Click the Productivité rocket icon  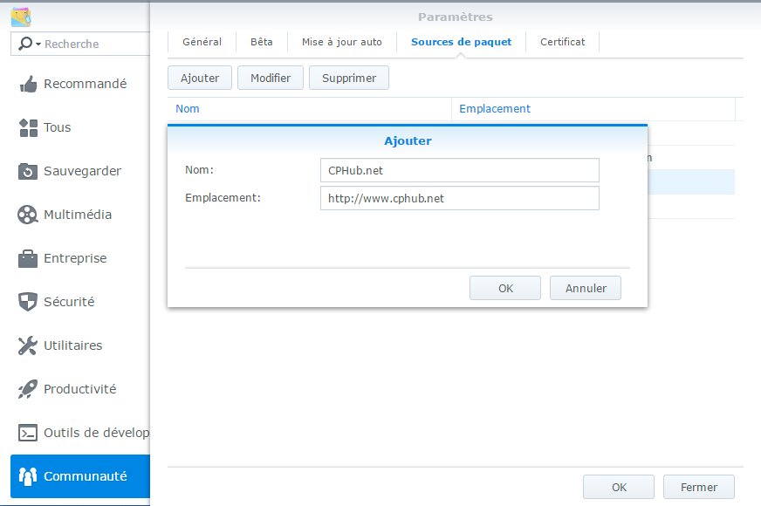tap(28, 389)
